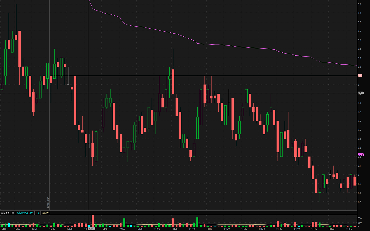The width and height of the screenshot is (370, 231).
Task: Click 2.3 on the price axis
Action: (359, 148)
